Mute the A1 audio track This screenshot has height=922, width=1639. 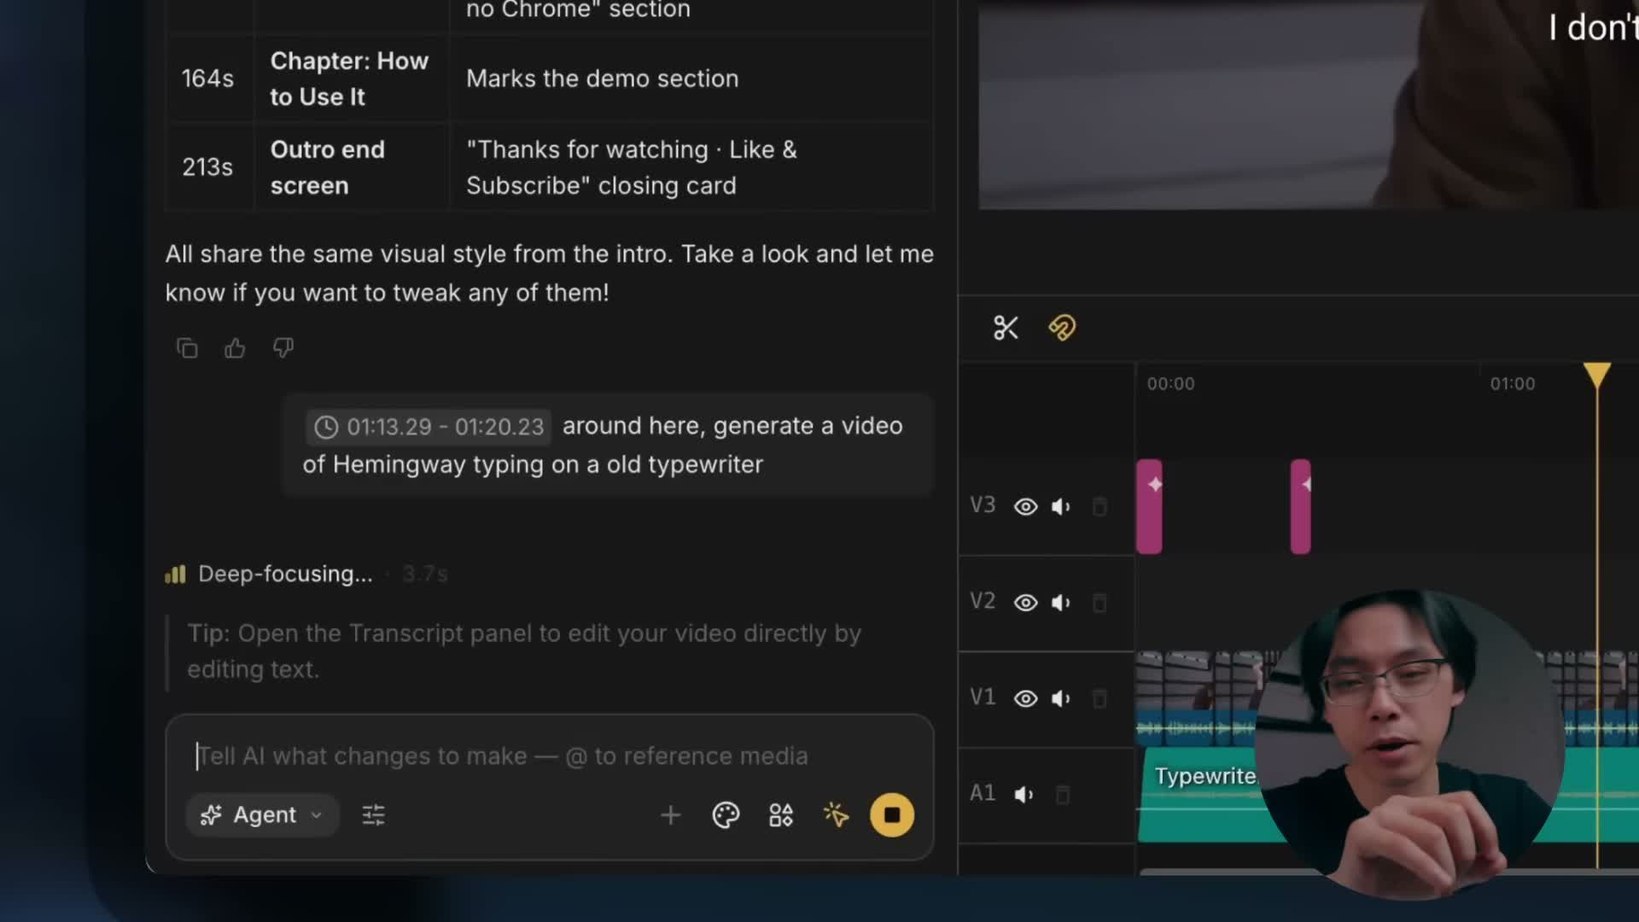(x=1024, y=795)
